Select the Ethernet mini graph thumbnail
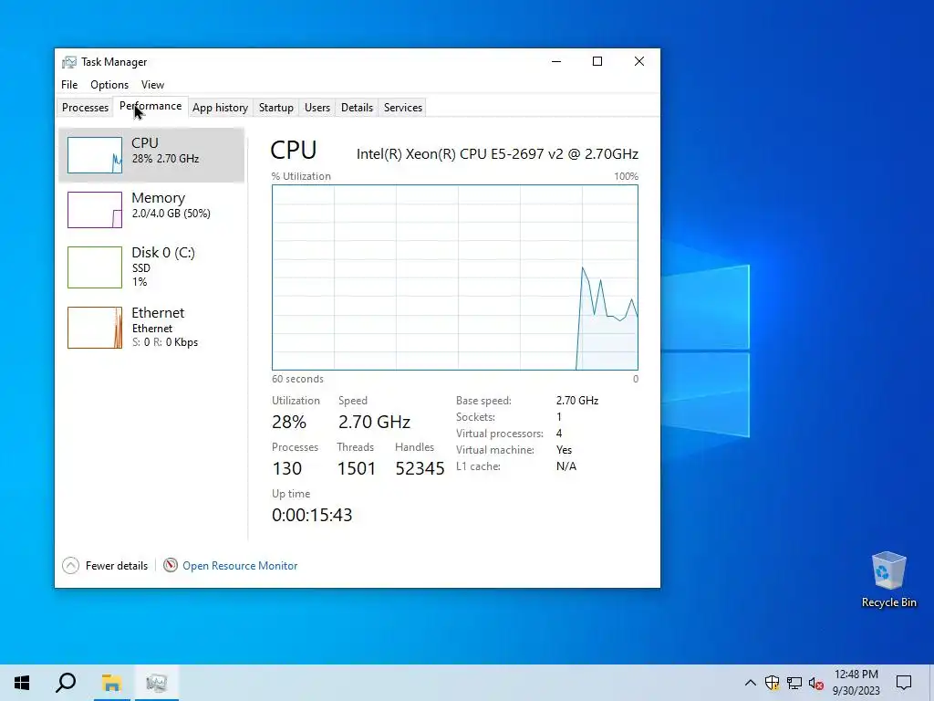934x701 pixels. tap(95, 328)
